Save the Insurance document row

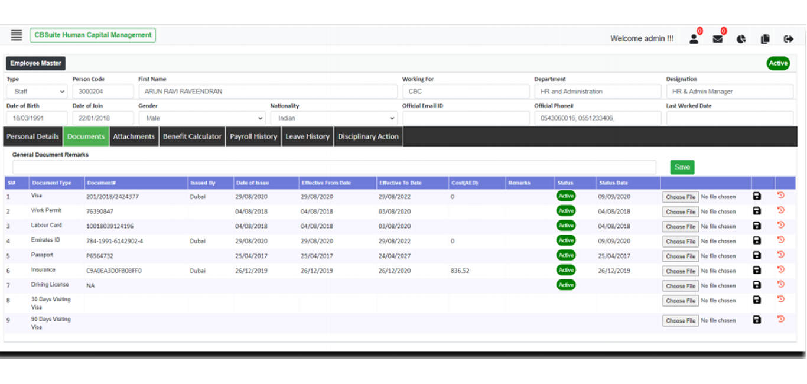click(757, 270)
